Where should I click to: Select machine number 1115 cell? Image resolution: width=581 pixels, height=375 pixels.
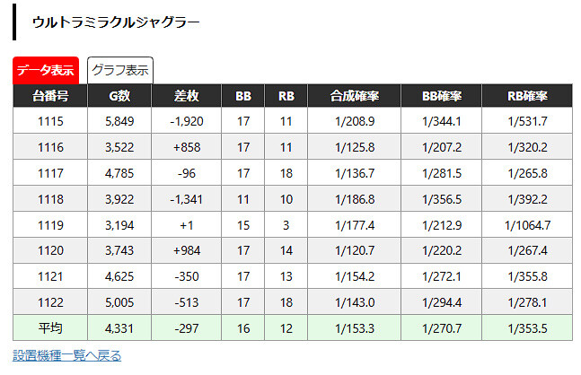click(x=50, y=121)
